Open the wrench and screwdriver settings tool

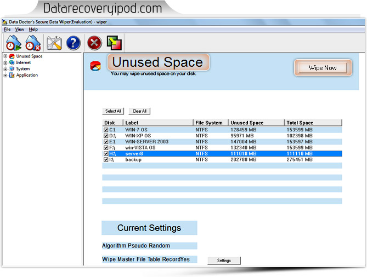click(54, 43)
